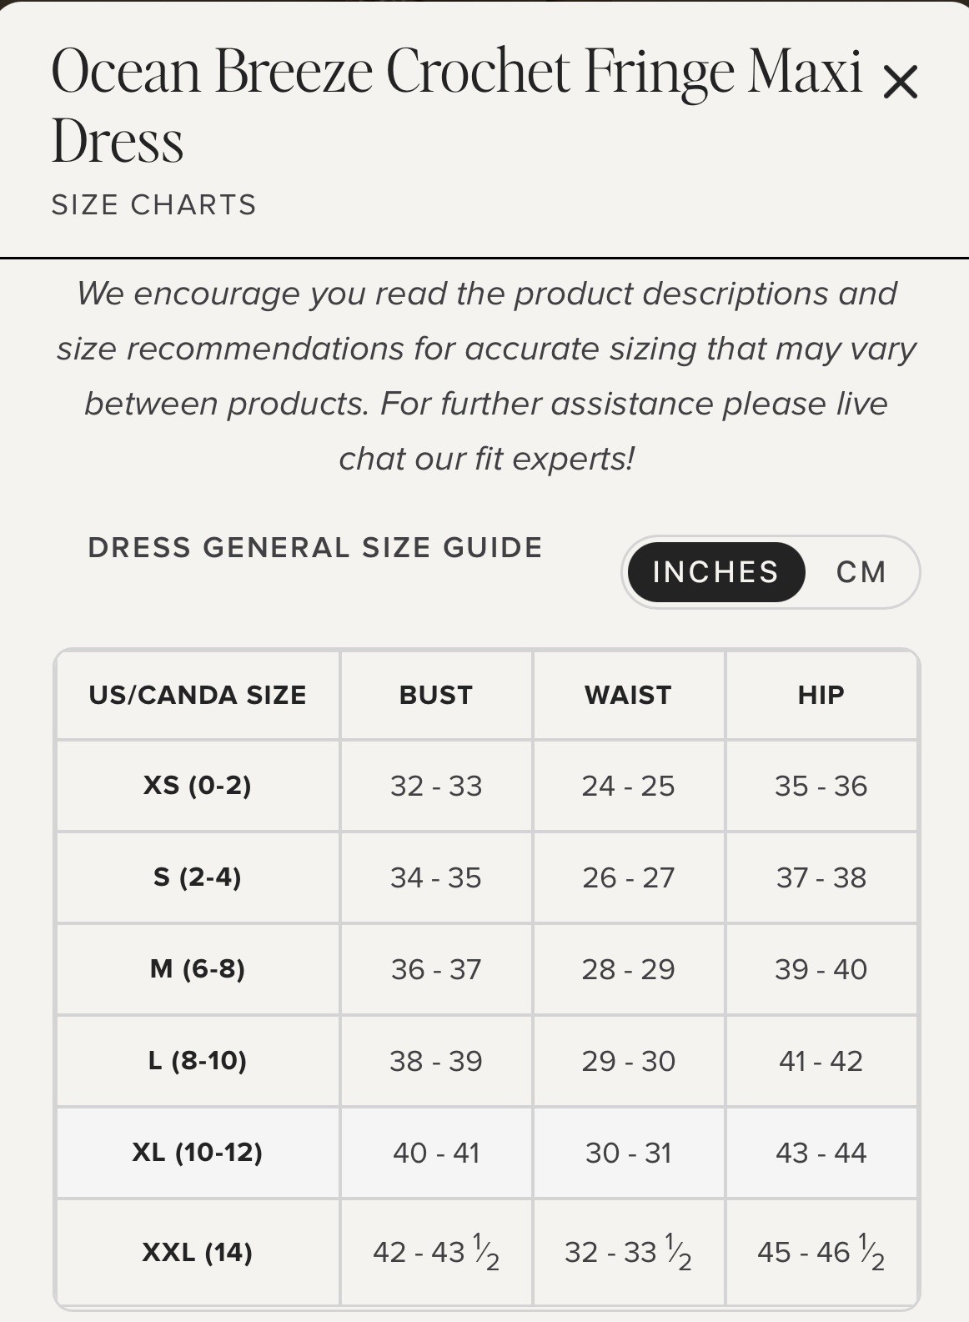Viewport: 969px width, 1322px height.
Task: Click the US/CANDA SIZE column header
Action: point(198,695)
